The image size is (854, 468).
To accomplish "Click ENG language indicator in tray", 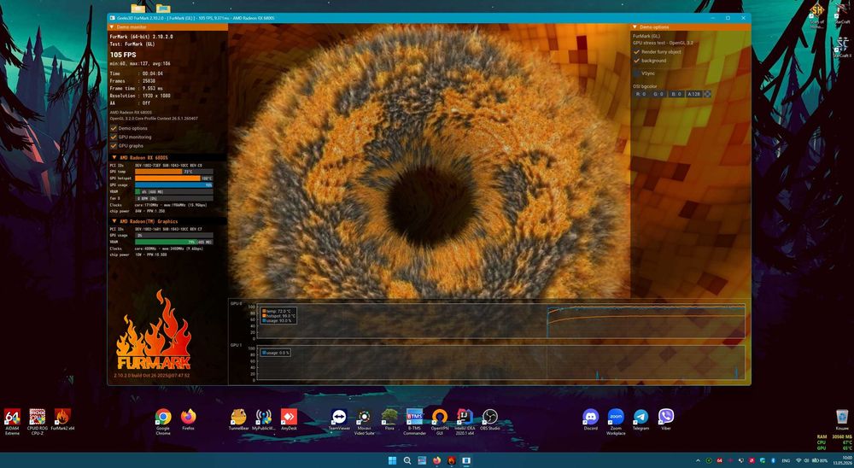I will coord(786,460).
